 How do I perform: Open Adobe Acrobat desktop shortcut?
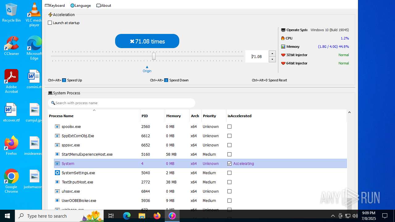(11, 81)
